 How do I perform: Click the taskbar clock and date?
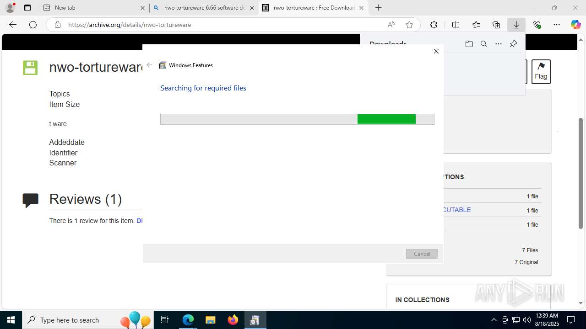(x=546, y=320)
